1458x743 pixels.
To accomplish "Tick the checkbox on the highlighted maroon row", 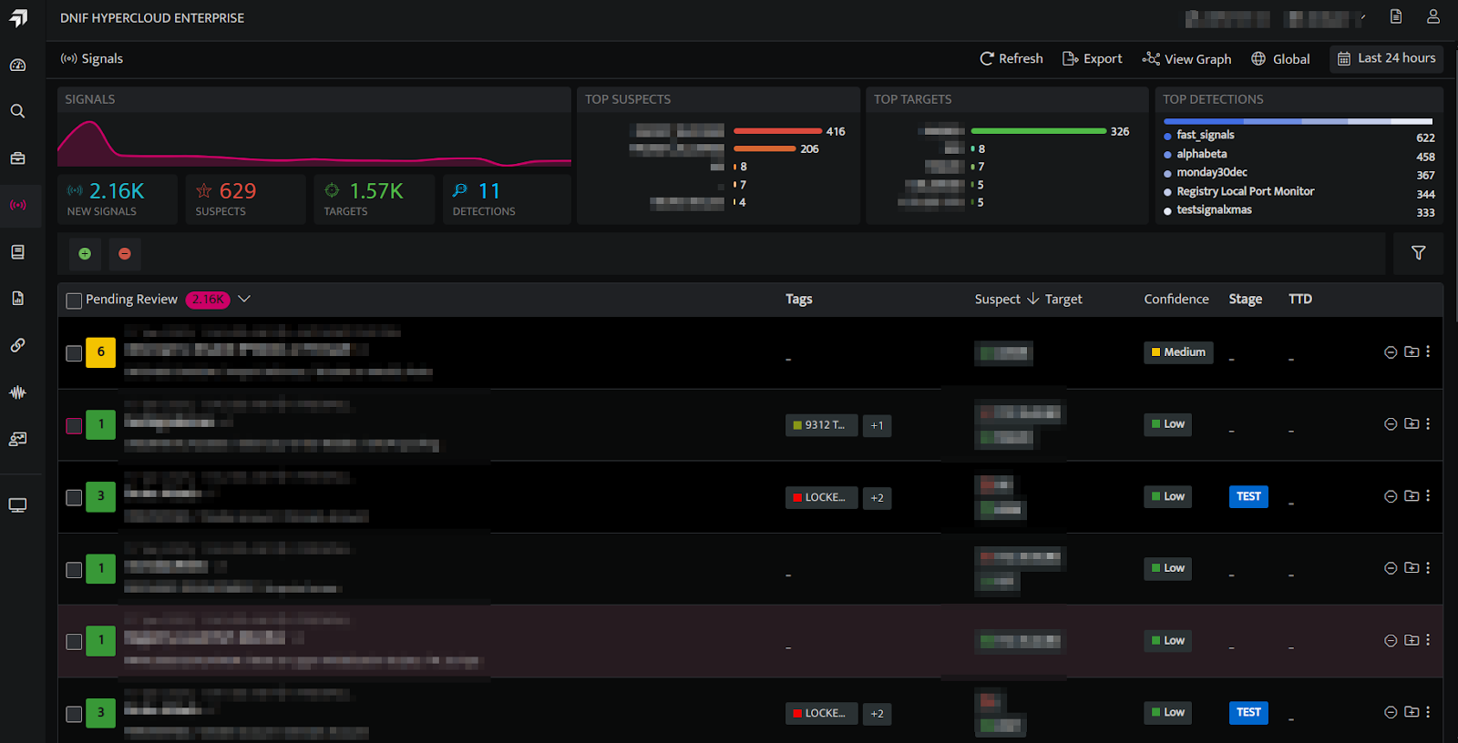I will pyautogui.click(x=74, y=642).
